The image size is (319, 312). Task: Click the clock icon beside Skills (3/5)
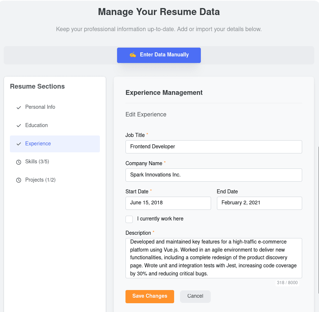pos(19,162)
